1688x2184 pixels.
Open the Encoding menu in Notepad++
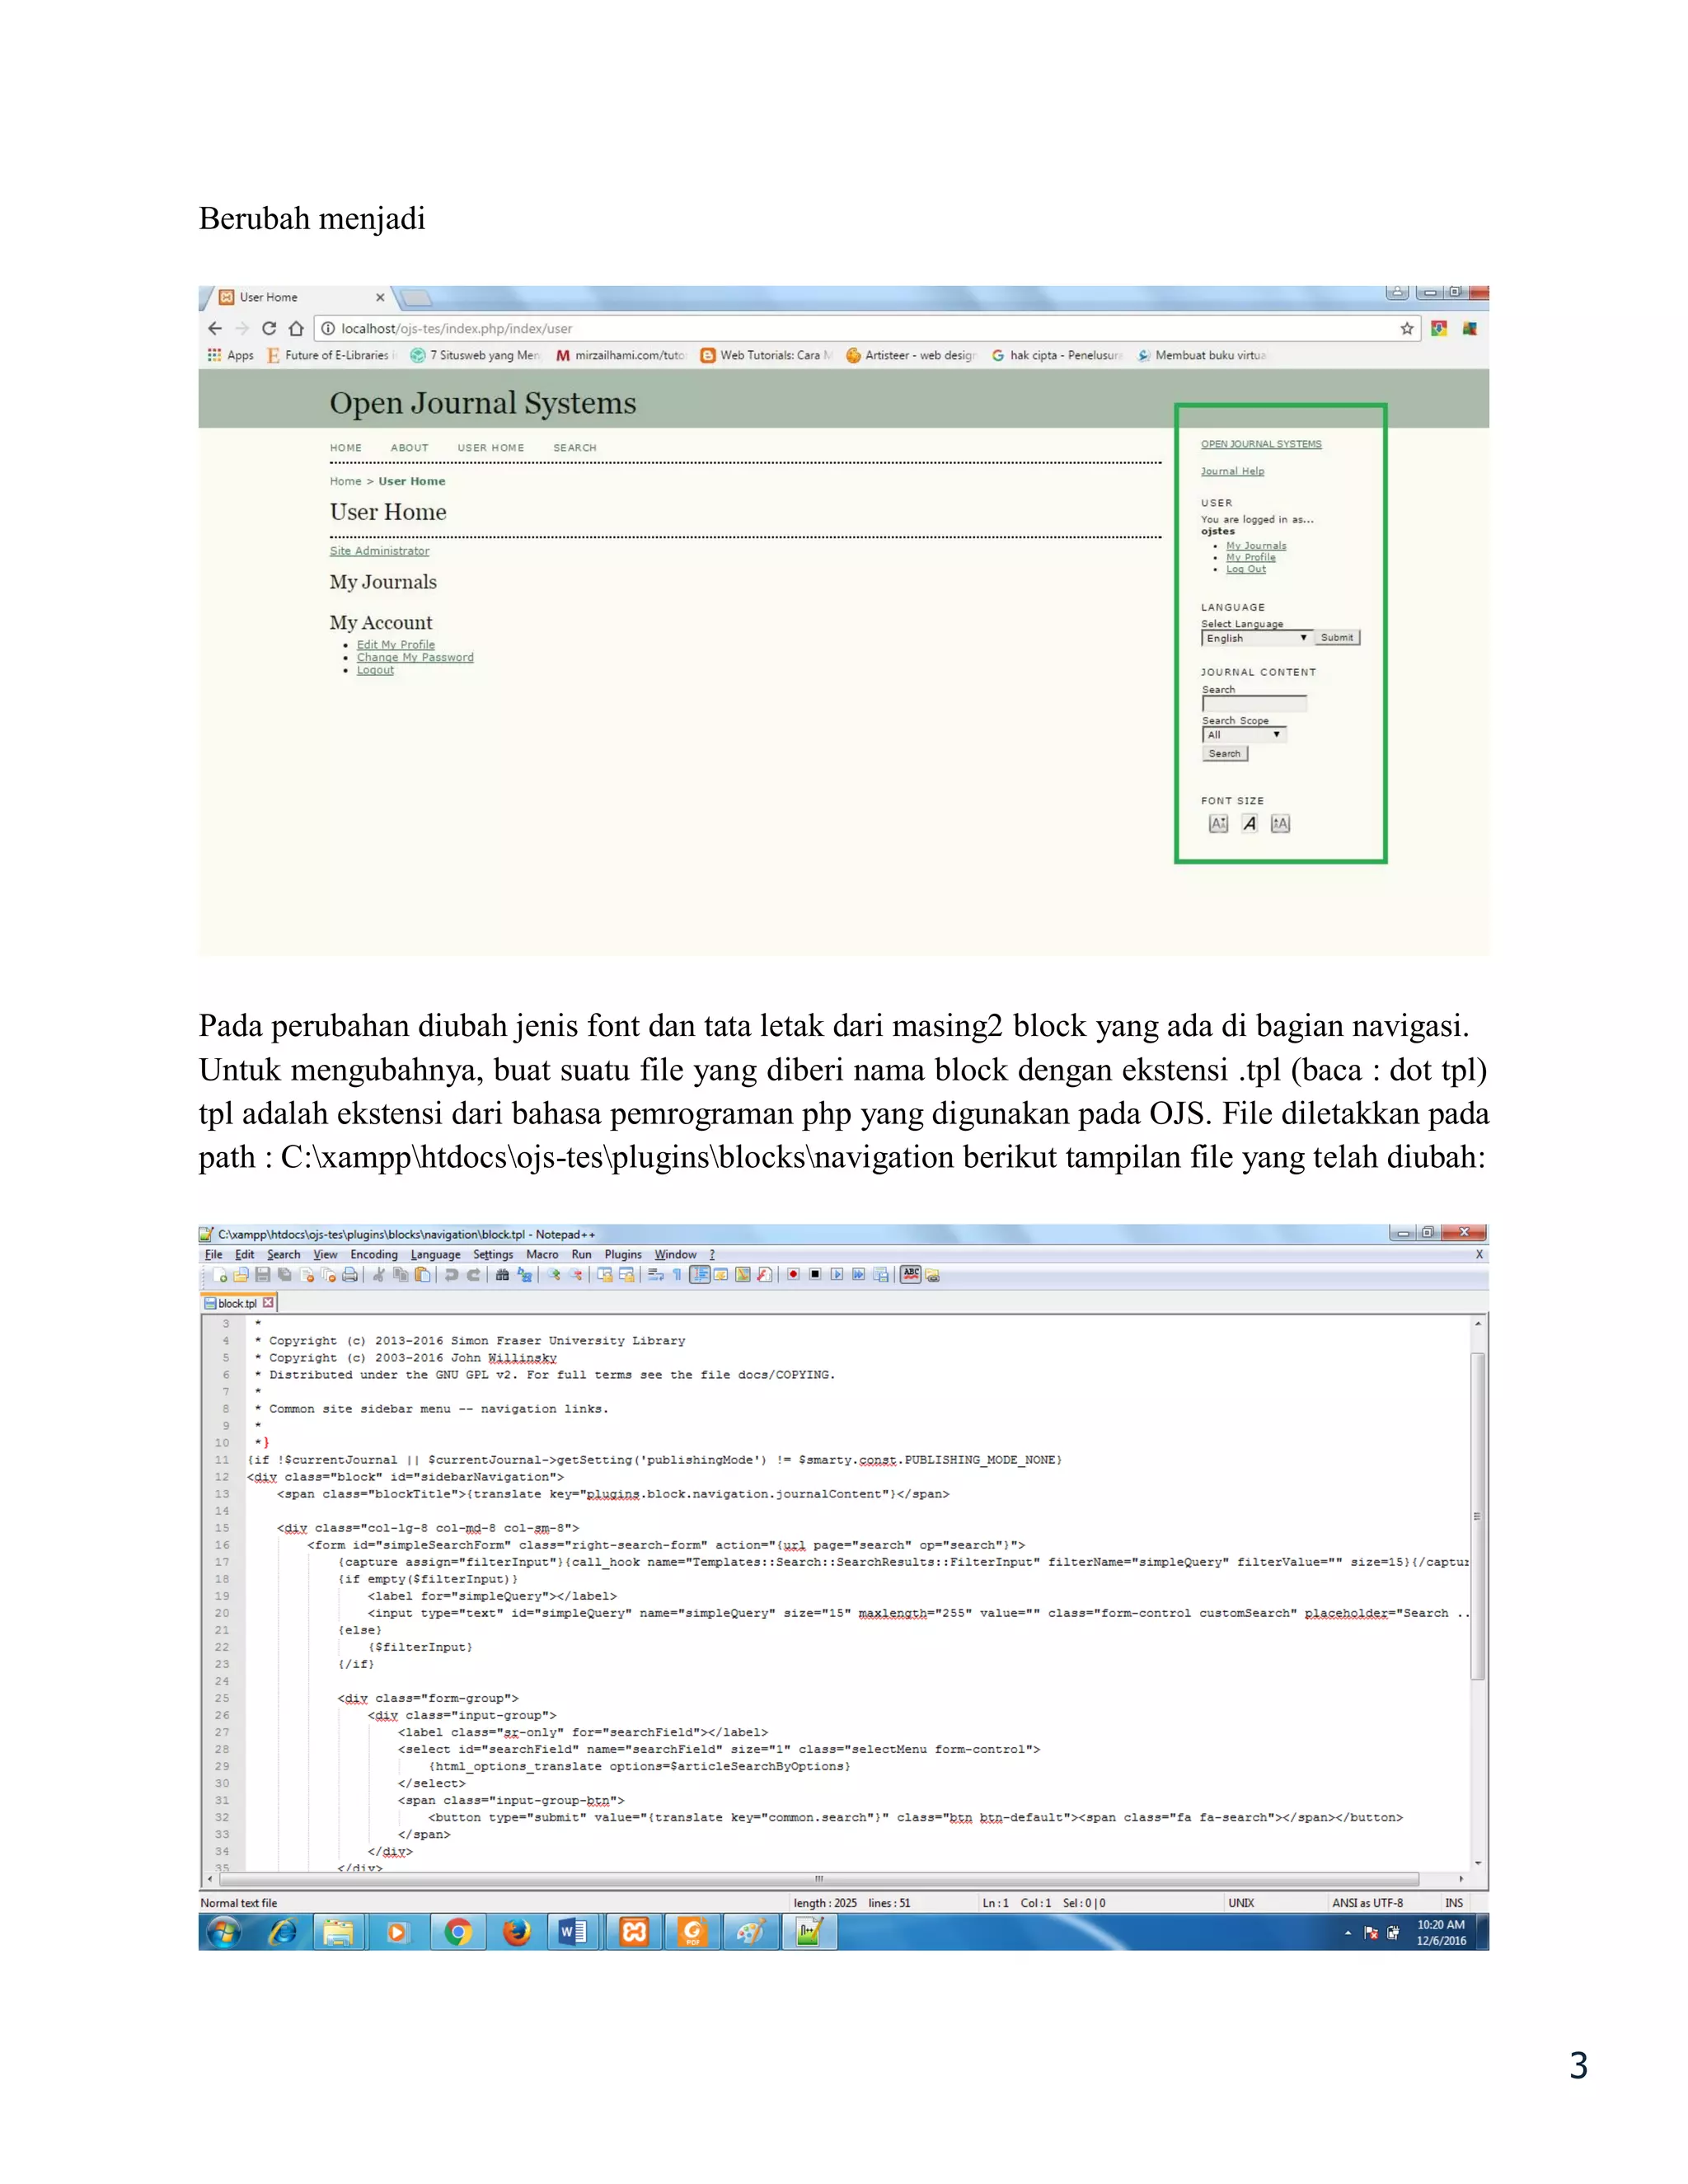[x=373, y=1255]
